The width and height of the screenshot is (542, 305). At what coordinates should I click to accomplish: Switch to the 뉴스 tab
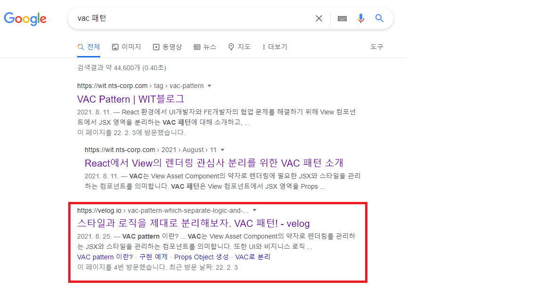(205, 47)
